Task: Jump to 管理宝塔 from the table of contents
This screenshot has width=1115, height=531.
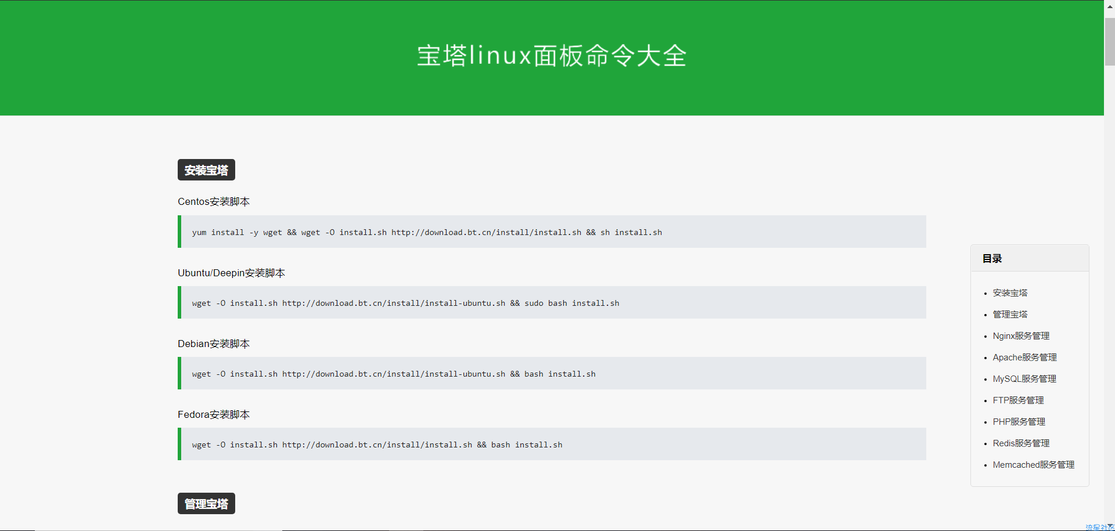Action: point(1010,315)
